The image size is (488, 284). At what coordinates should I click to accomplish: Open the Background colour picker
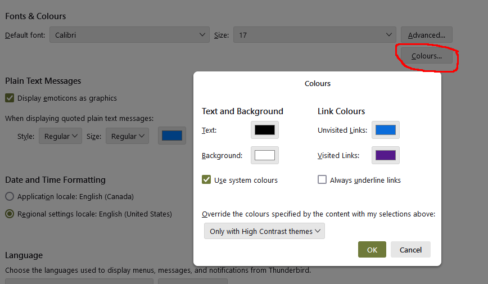[265, 155]
